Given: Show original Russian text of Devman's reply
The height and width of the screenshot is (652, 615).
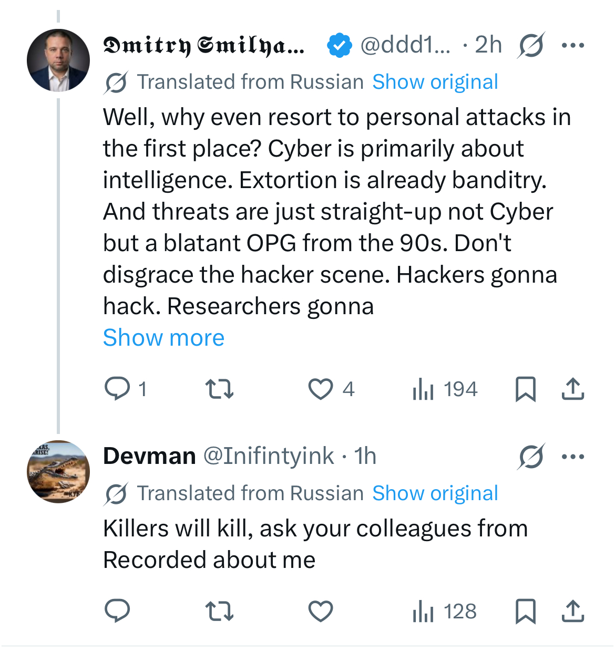Looking at the screenshot, I should tap(435, 493).
